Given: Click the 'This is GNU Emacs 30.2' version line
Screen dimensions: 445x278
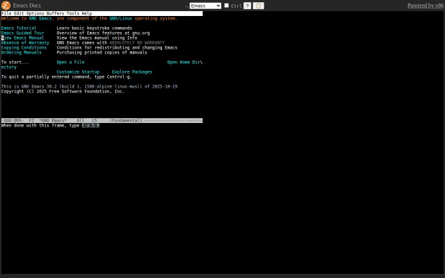Looking at the screenshot, I should coord(90,86).
